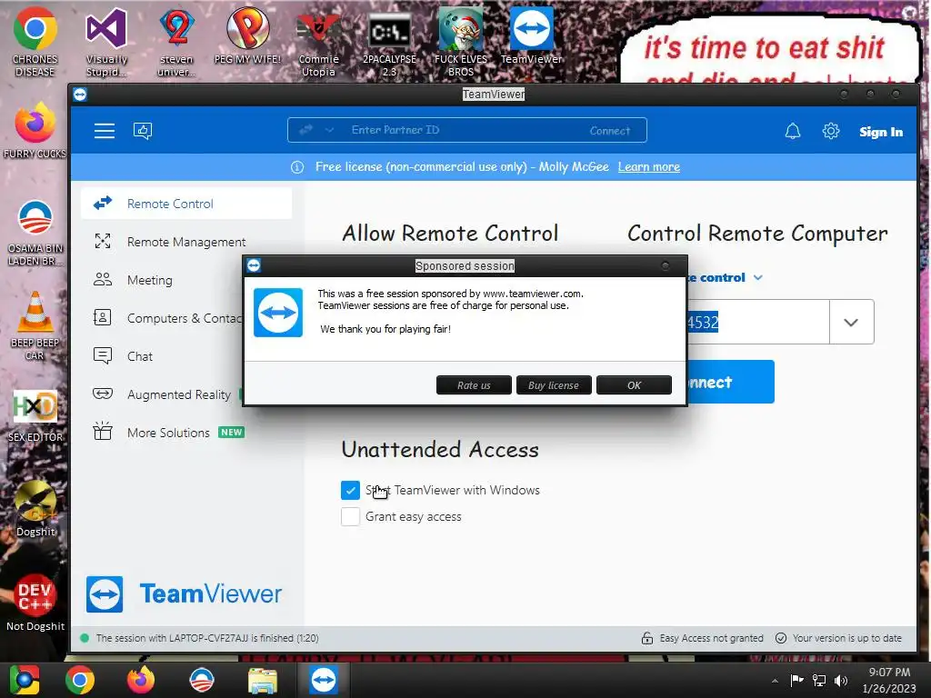Click the version up-to-date checkmark icon

[781, 638]
